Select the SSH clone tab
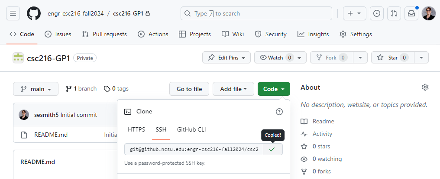The image size is (440, 179). 161,129
